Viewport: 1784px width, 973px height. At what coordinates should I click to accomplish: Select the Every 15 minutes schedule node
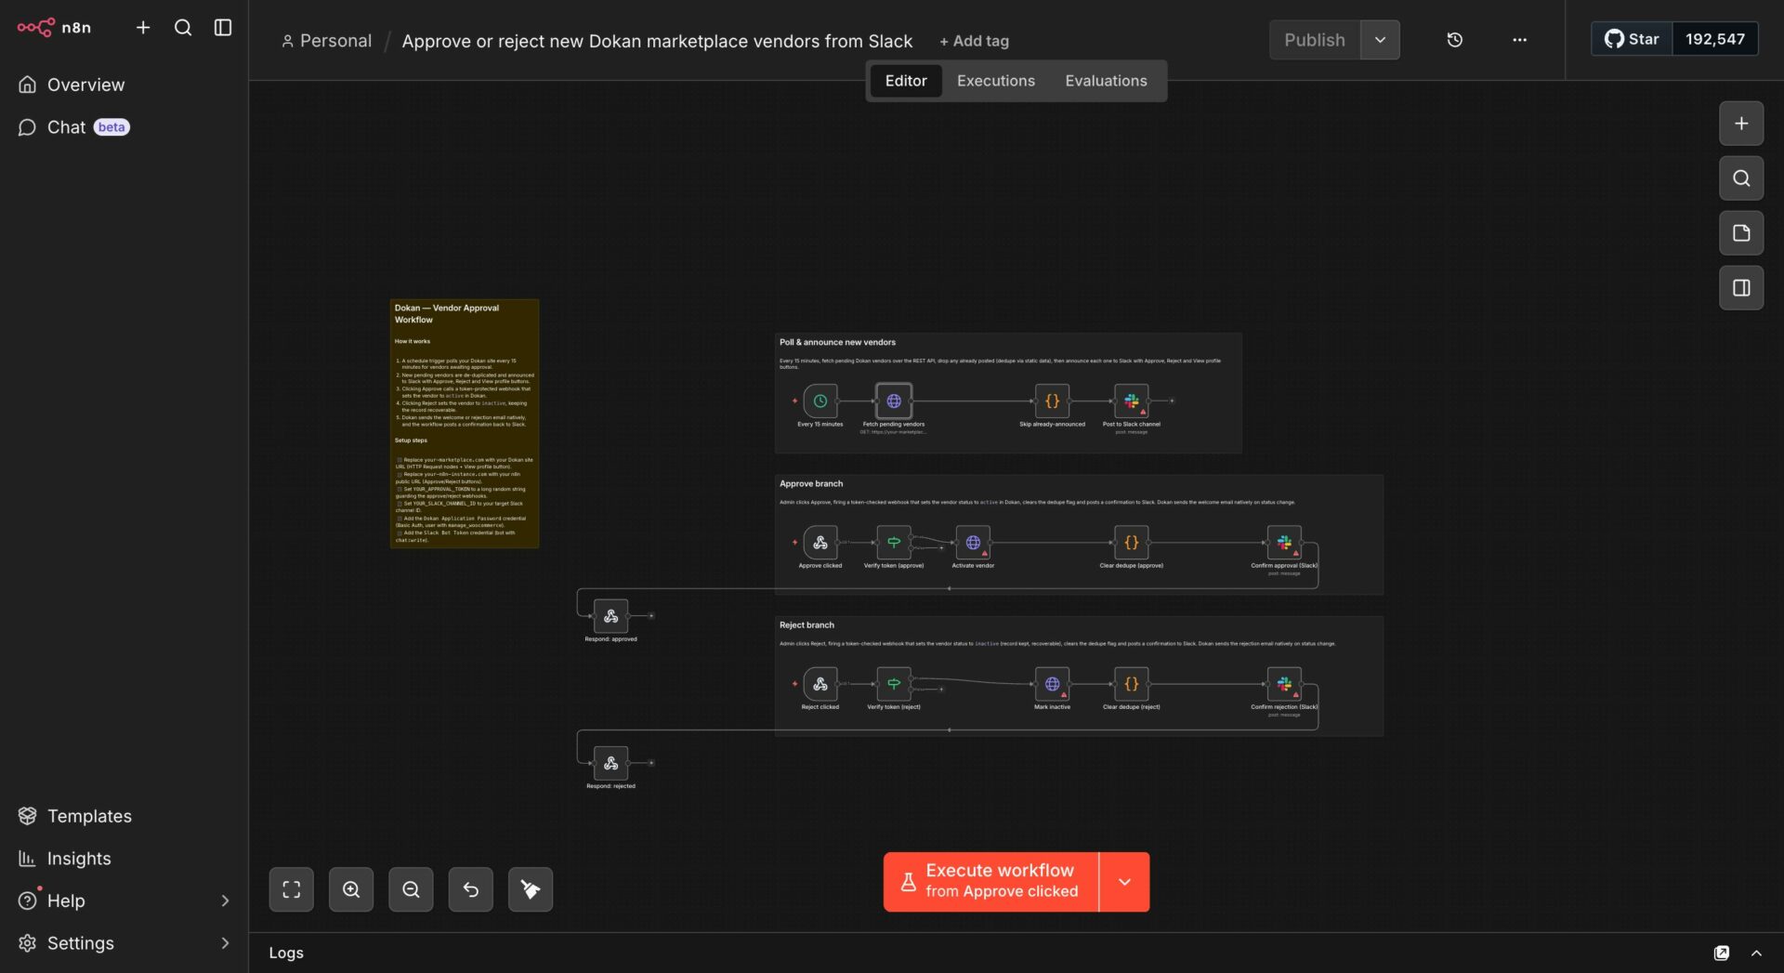coord(820,401)
